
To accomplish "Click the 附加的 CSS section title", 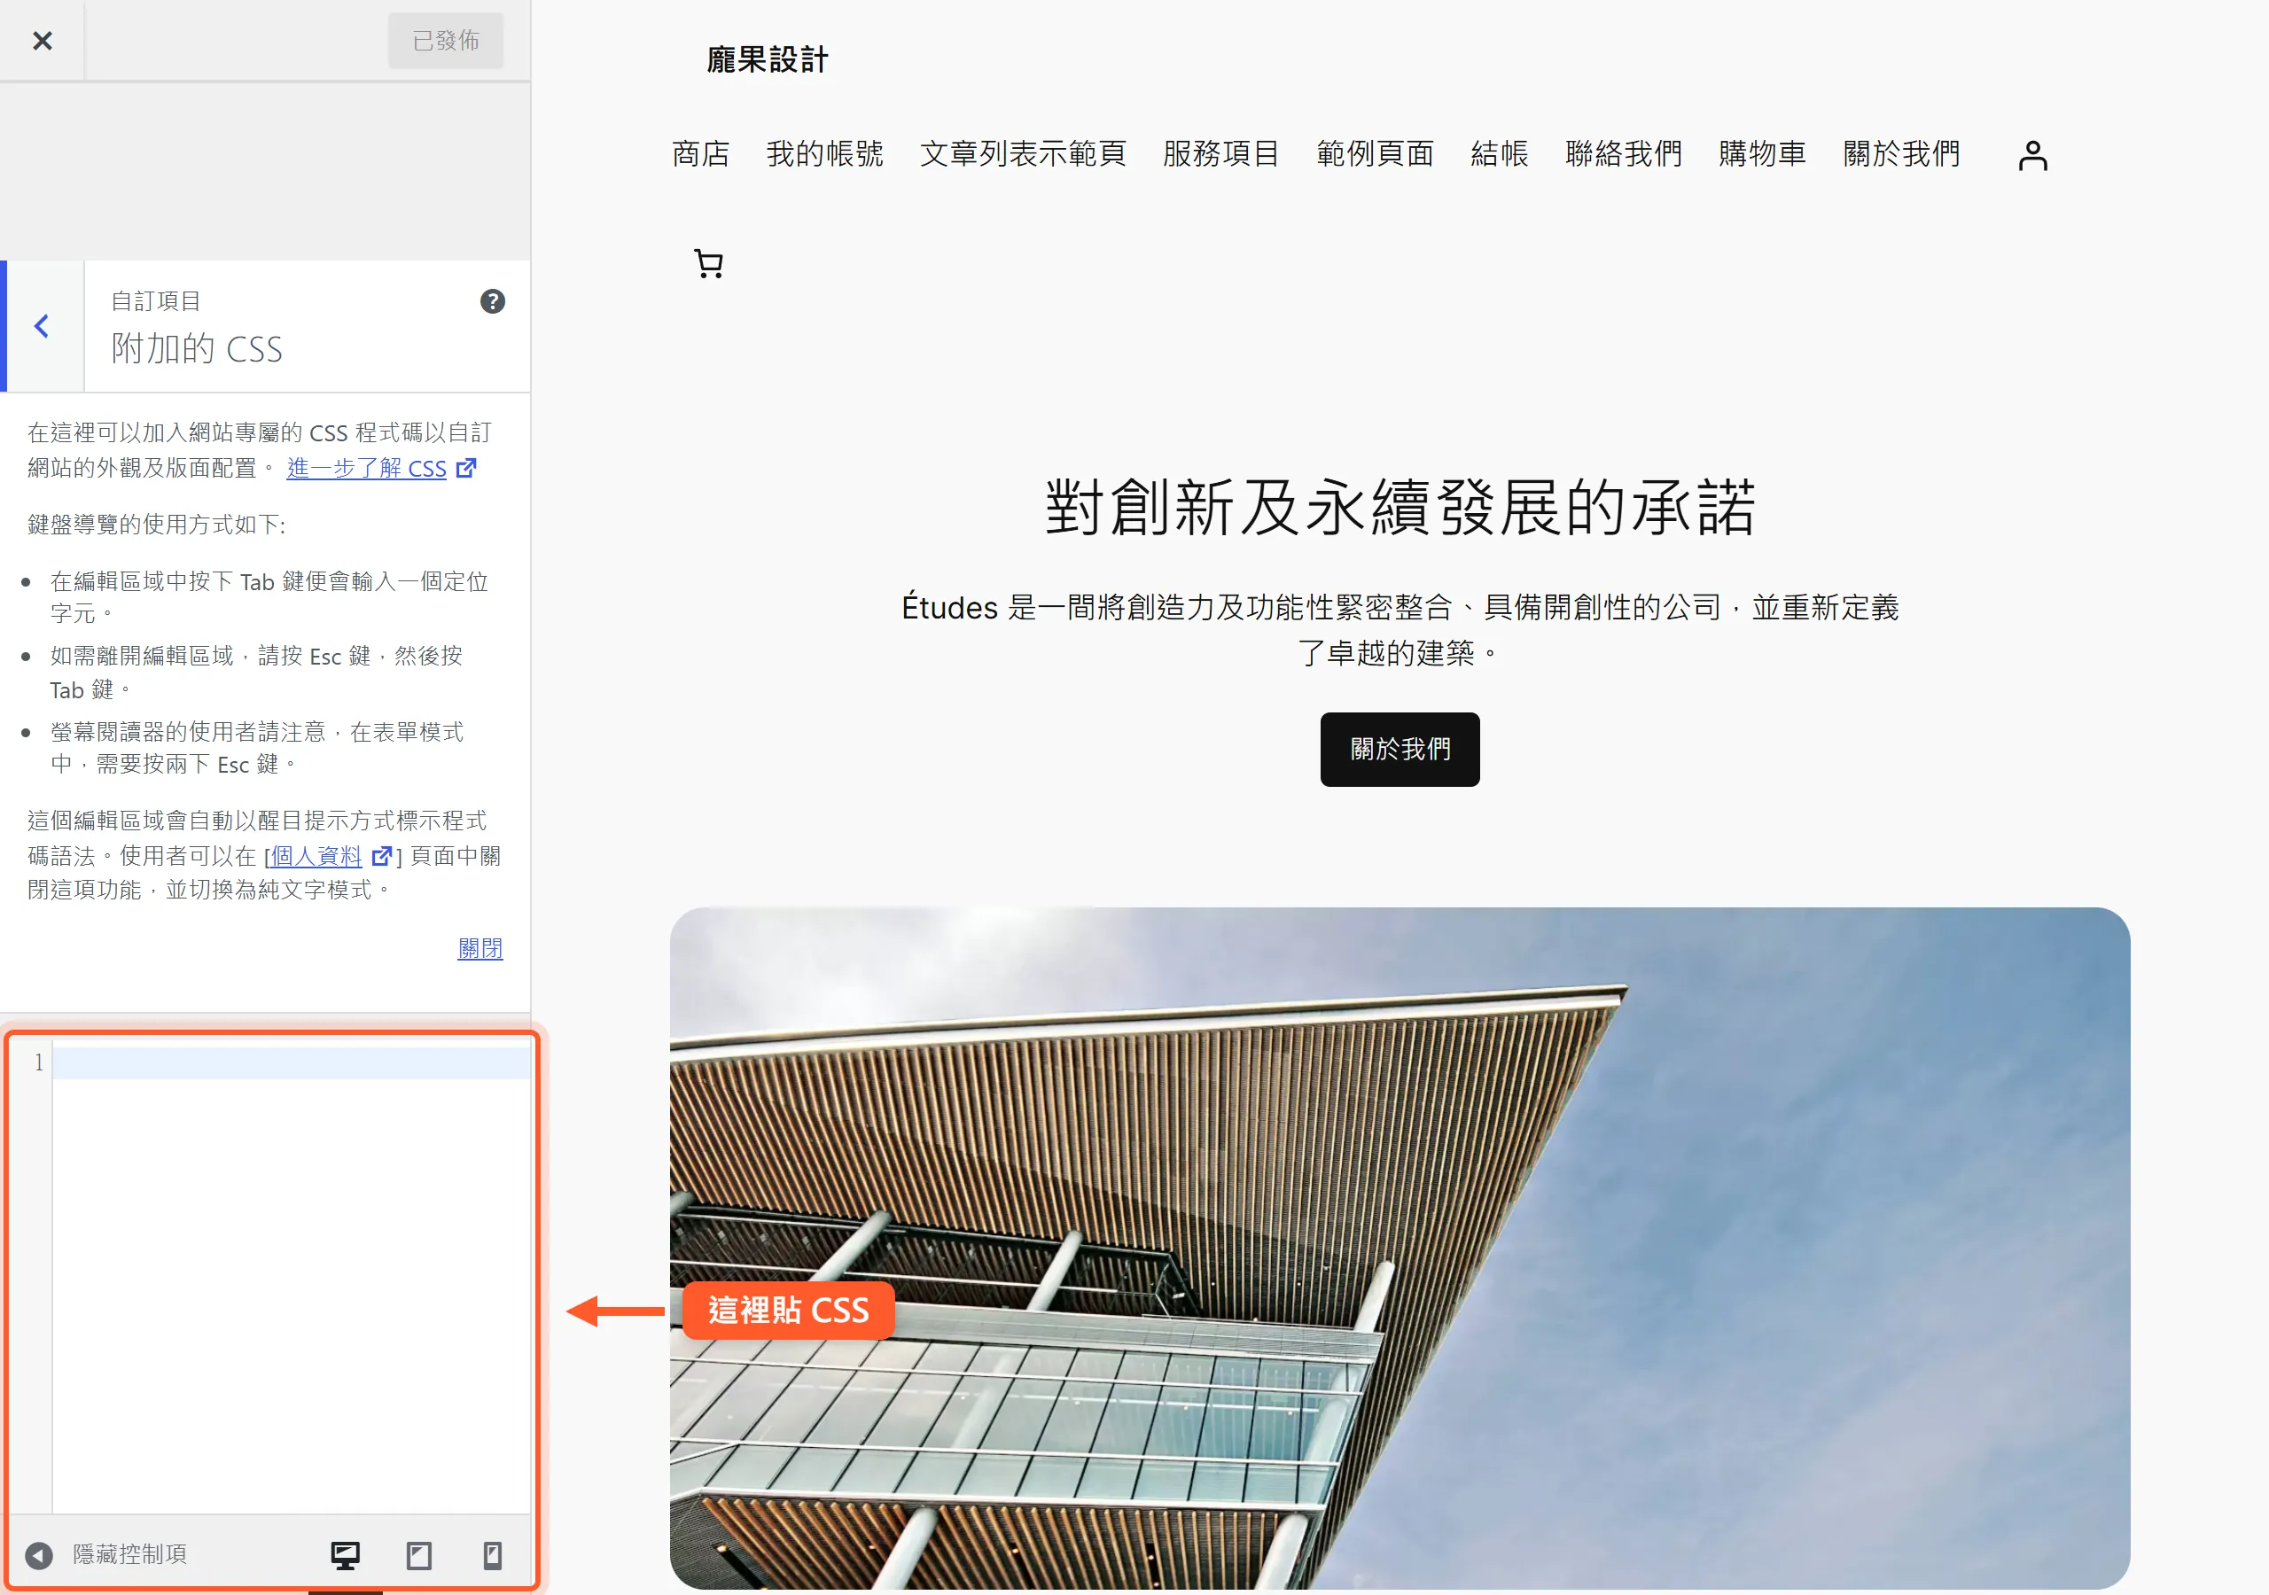I will coord(197,348).
